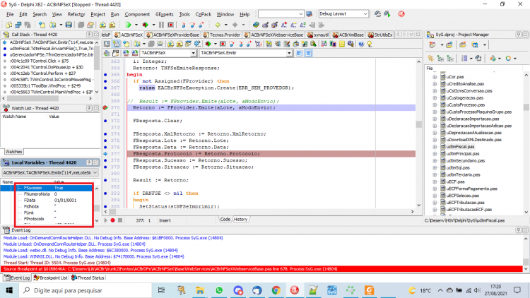Click the Project Manager vertical scrollbar
Screen dimensions: 530x298
point(526,107)
